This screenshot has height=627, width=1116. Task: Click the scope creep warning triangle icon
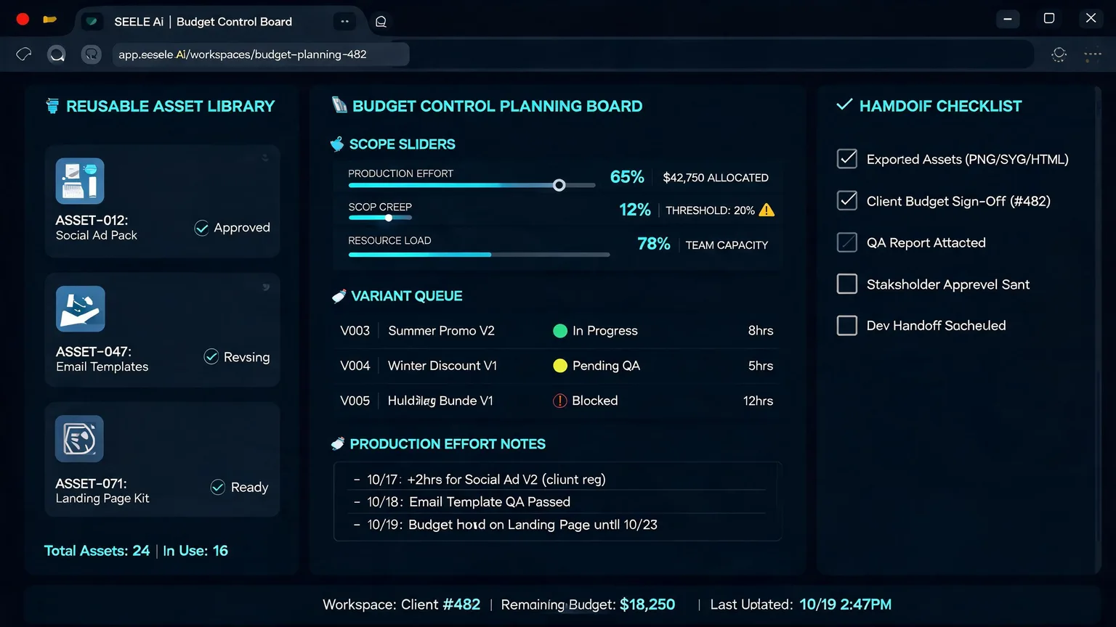(767, 210)
